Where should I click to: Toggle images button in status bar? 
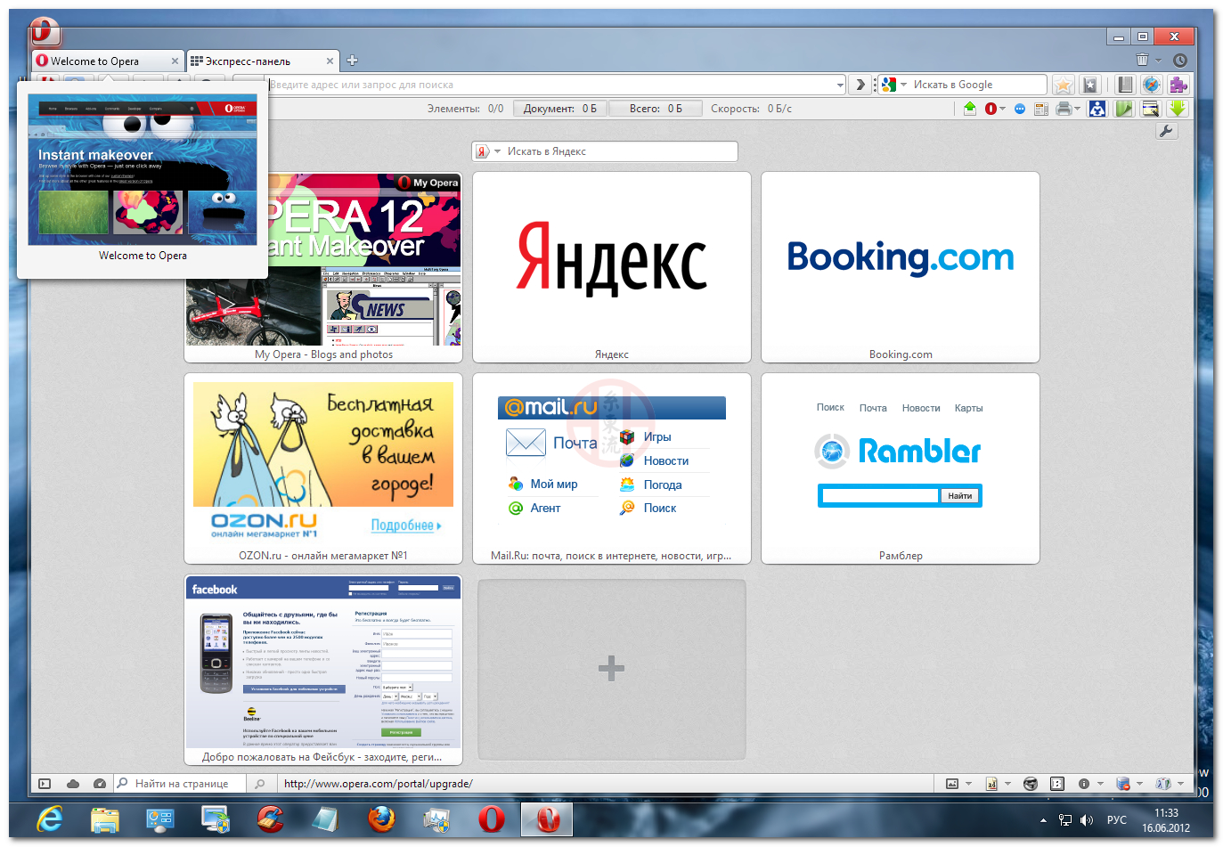coord(952,784)
